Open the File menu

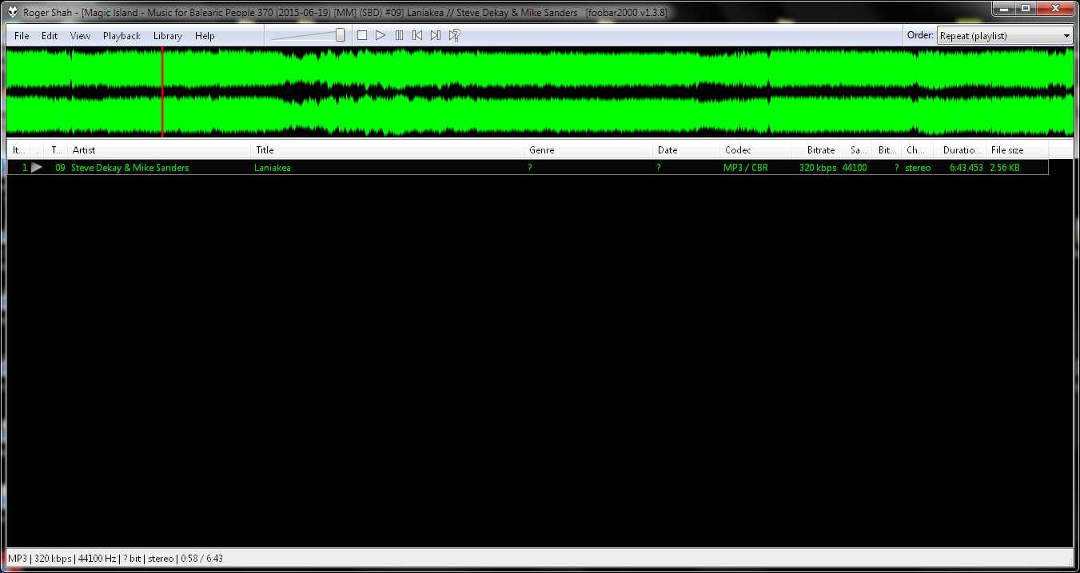click(22, 36)
